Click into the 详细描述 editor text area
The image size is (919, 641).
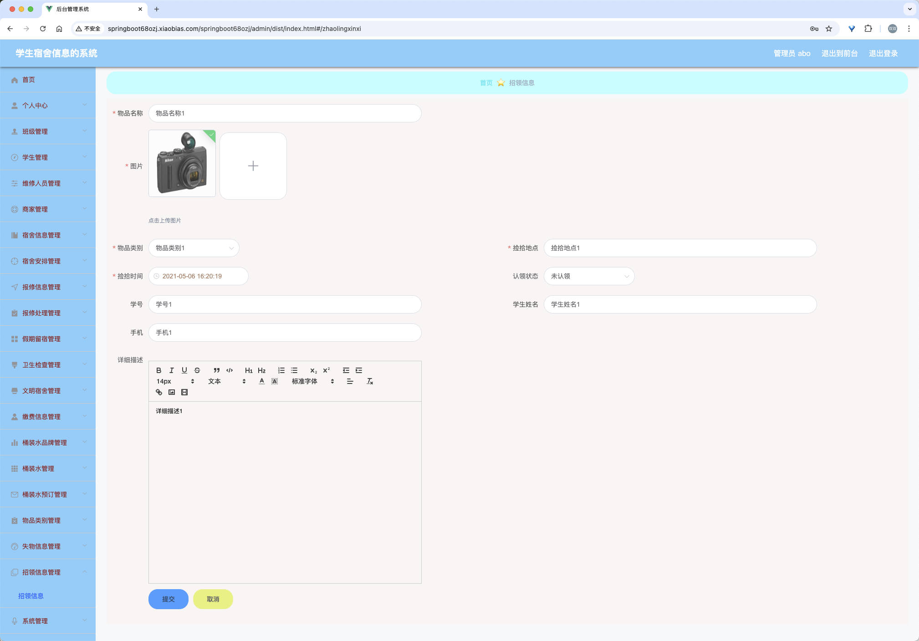point(285,492)
